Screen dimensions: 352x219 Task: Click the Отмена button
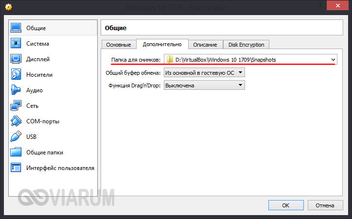325,205
